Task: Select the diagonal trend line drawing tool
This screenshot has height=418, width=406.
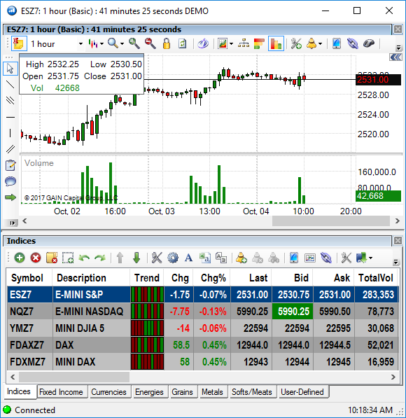Action: tap(10, 85)
